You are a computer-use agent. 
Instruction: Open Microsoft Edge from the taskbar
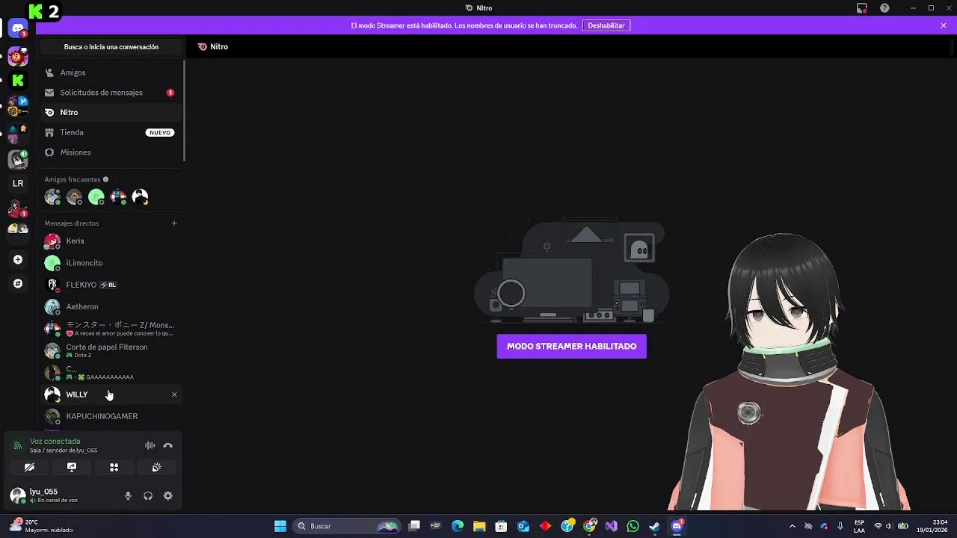coord(458,526)
